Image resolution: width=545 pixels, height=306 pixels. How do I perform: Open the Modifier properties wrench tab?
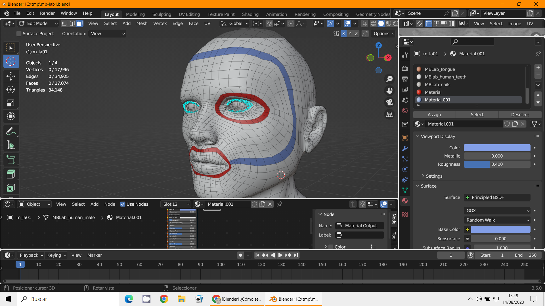pyautogui.click(x=405, y=148)
